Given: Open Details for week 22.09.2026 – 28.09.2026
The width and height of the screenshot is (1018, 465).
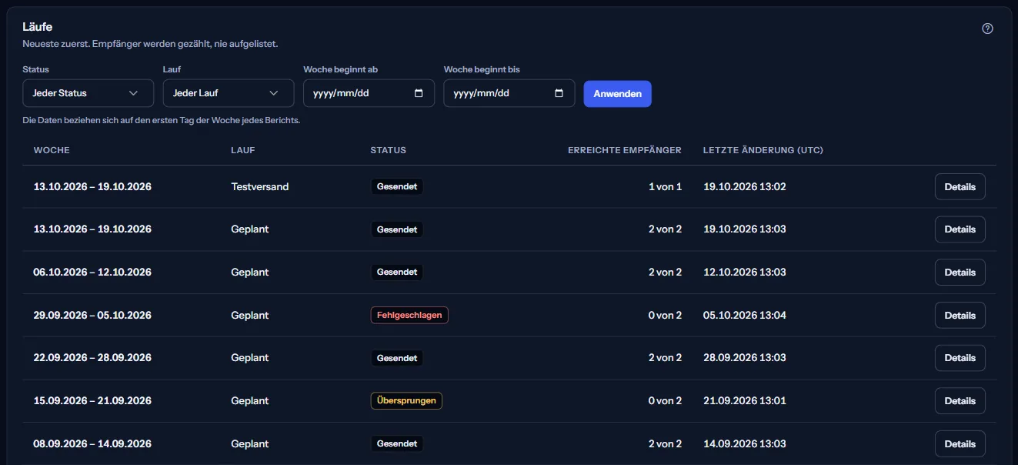Looking at the screenshot, I should coord(960,357).
